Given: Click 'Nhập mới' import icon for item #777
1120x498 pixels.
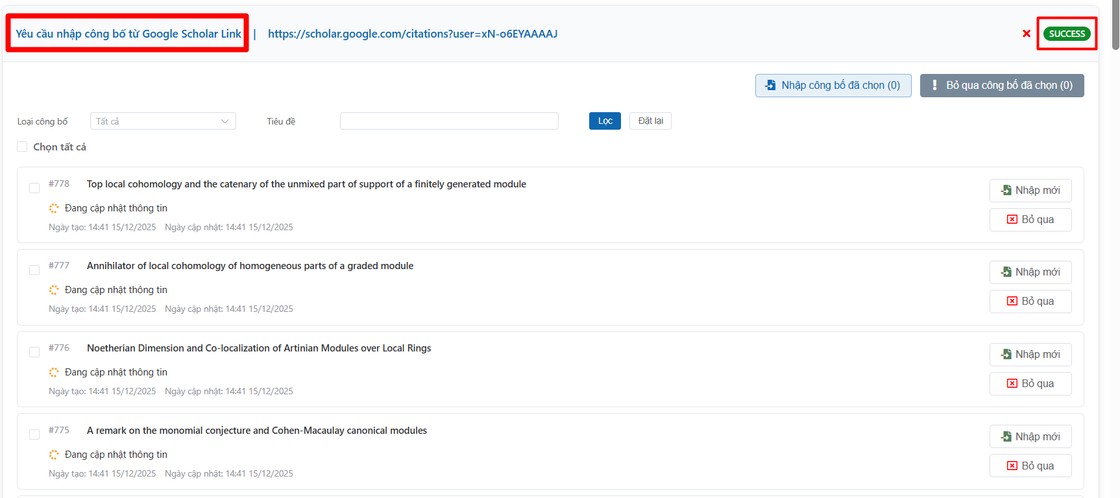Looking at the screenshot, I should (x=1006, y=272).
